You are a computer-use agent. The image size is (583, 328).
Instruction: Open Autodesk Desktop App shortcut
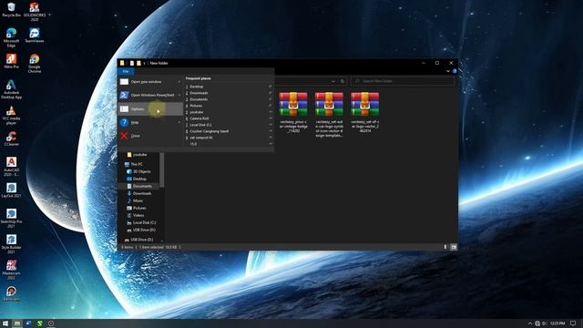tap(11, 89)
